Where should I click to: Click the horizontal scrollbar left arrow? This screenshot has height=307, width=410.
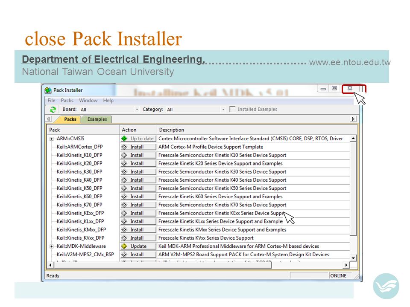(x=50, y=265)
